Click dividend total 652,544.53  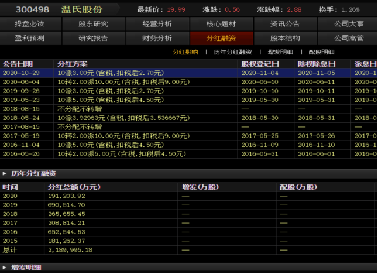[67, 232]
